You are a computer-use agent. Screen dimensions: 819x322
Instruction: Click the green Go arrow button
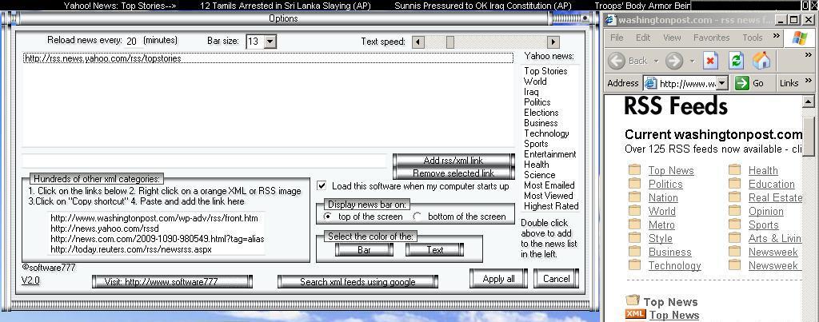pos(741,83)
